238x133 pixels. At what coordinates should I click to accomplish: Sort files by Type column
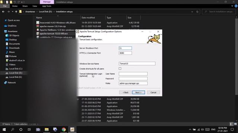tap(109, 18)
